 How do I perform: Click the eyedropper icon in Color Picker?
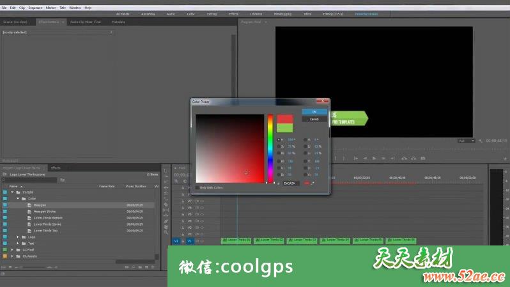tap(314, 183)
